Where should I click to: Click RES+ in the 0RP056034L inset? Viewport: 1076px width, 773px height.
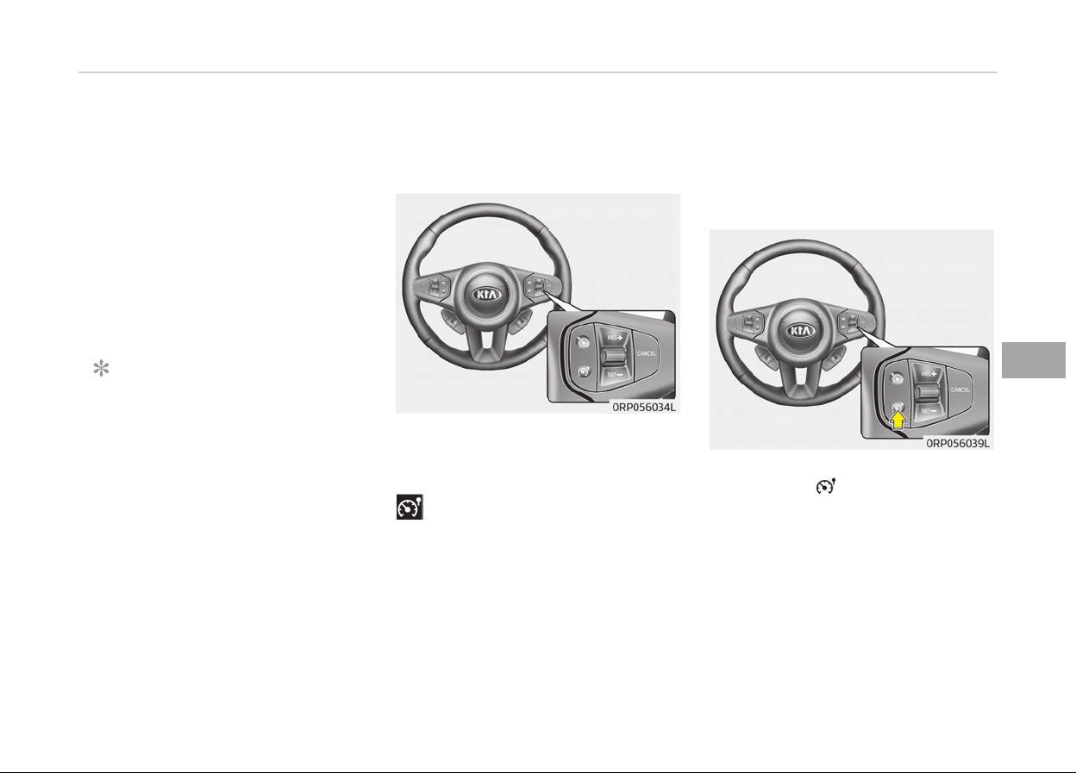pos(614,338)
